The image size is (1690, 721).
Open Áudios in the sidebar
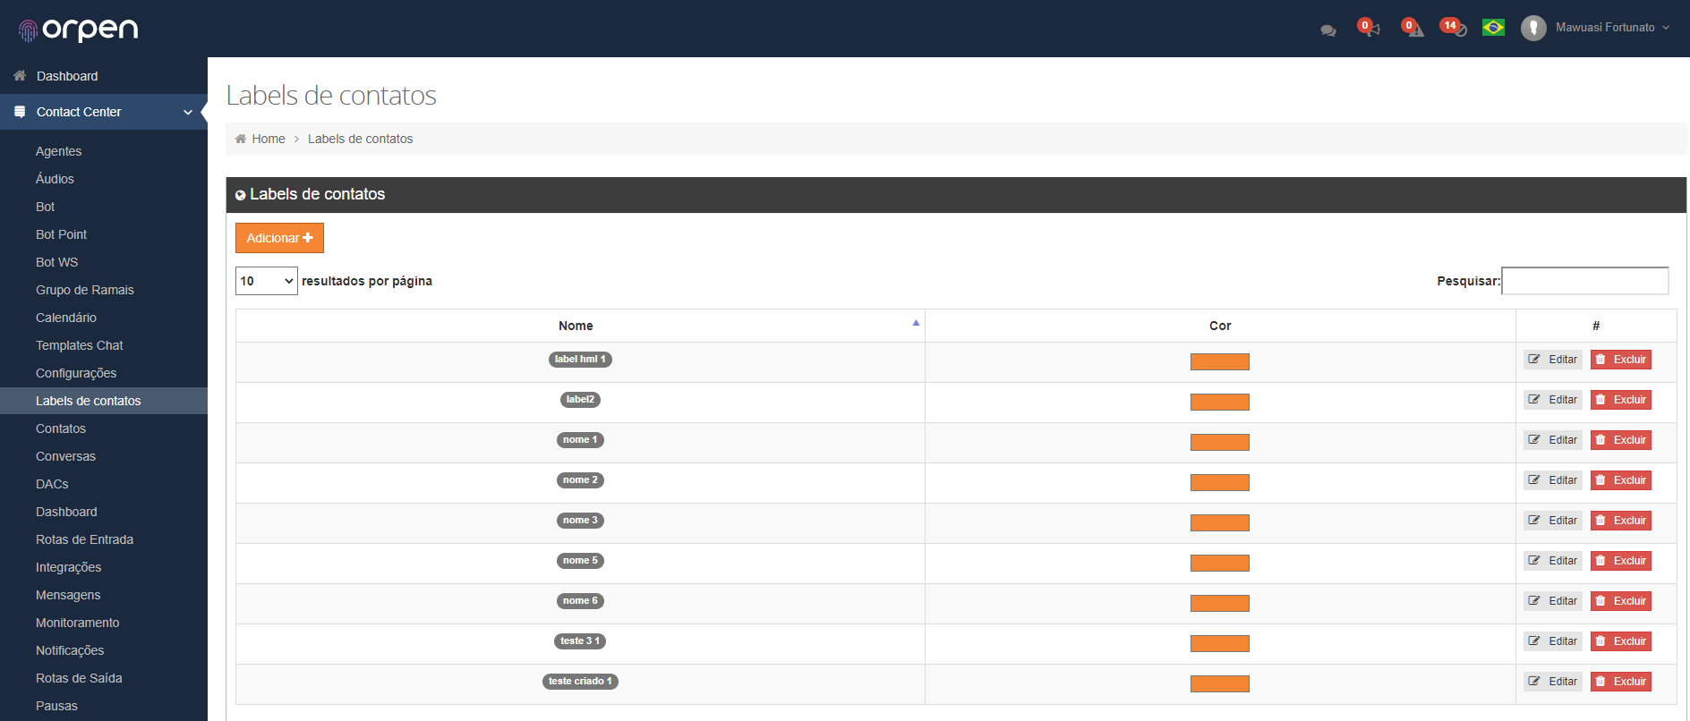coord(55,179)
